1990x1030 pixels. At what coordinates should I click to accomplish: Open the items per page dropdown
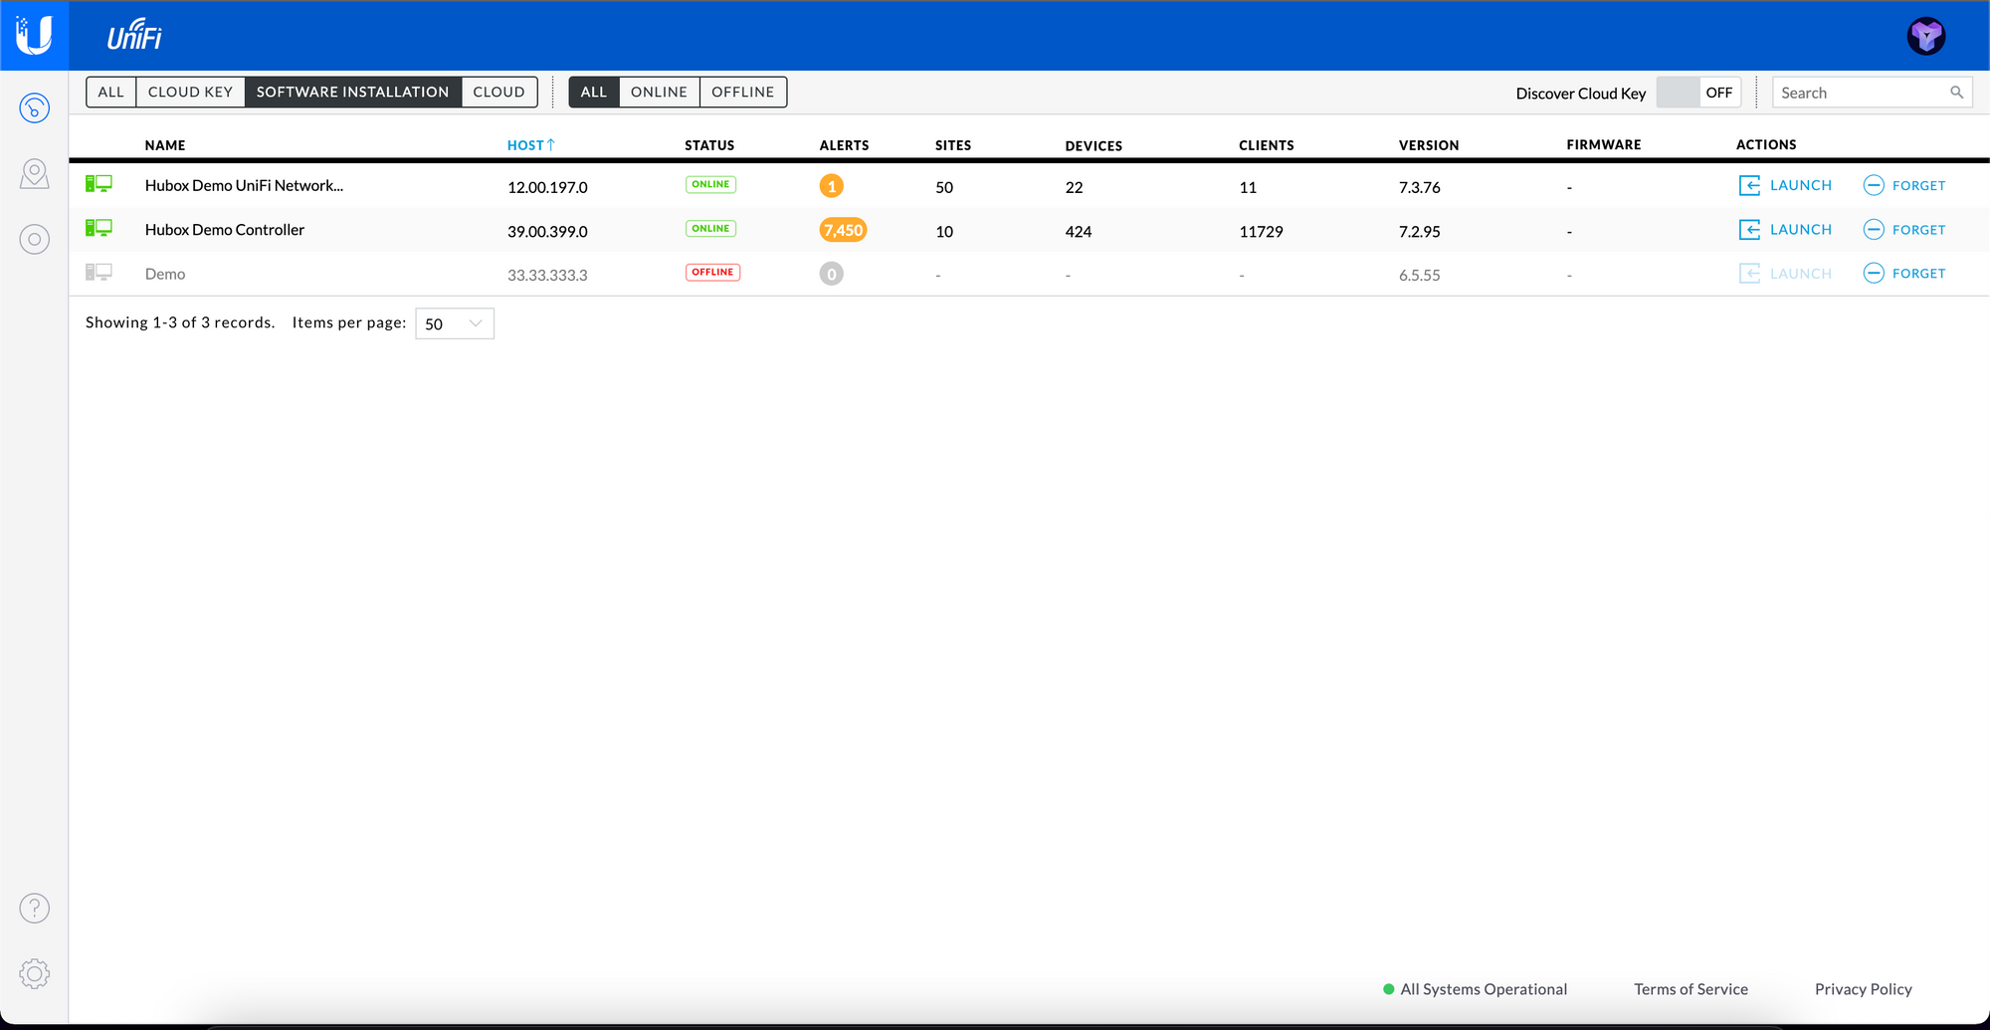455,323
